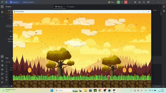Screen dimensions: 166x93
Task: Open the PyCharm main menu hamburger
Action: click(x=6, y=2)
